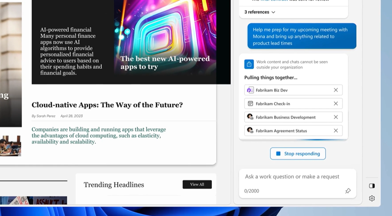Toggle the sidebar panel layout icon
392x216 pixels.
372,186
